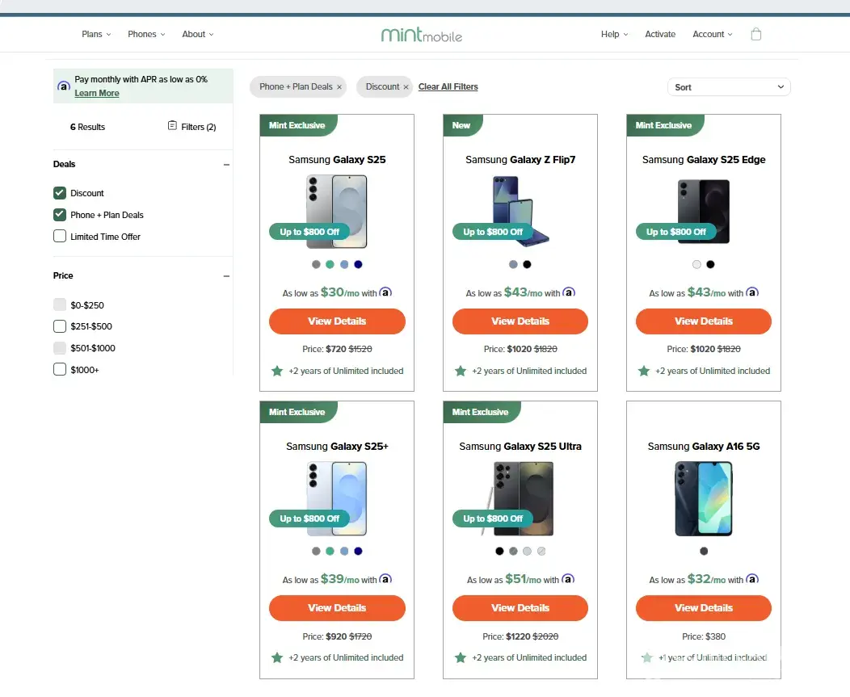The width and height of the screenshot is (850, 697).
Task: View Details for Samsung Galaxy S25+
Action: (x=337, y=608)
